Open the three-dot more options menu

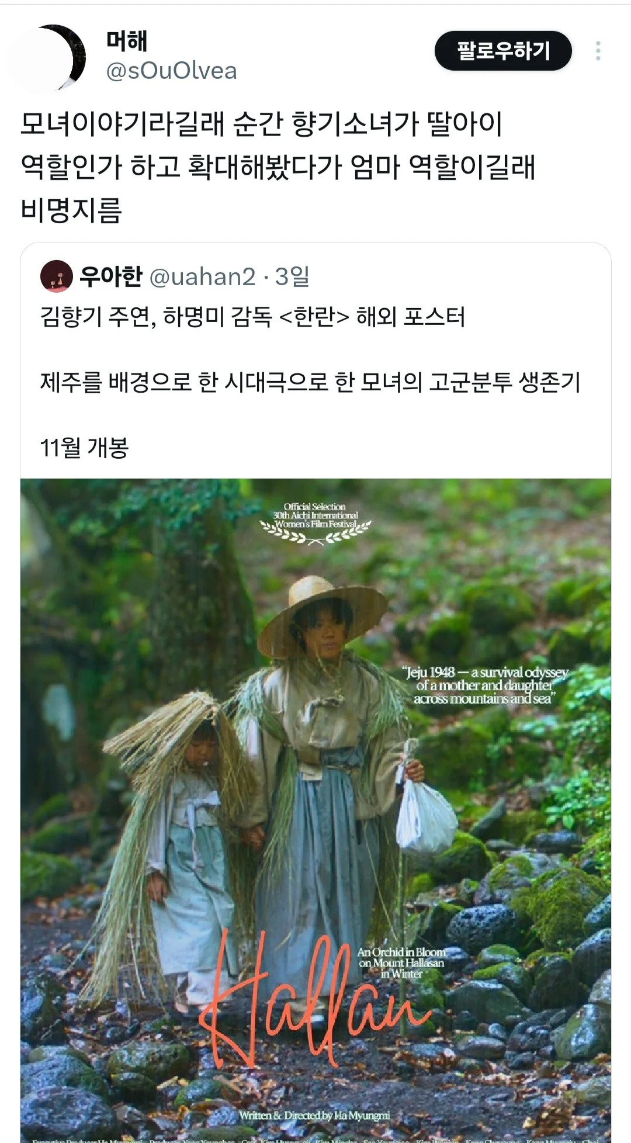click(x=598, y=51)
